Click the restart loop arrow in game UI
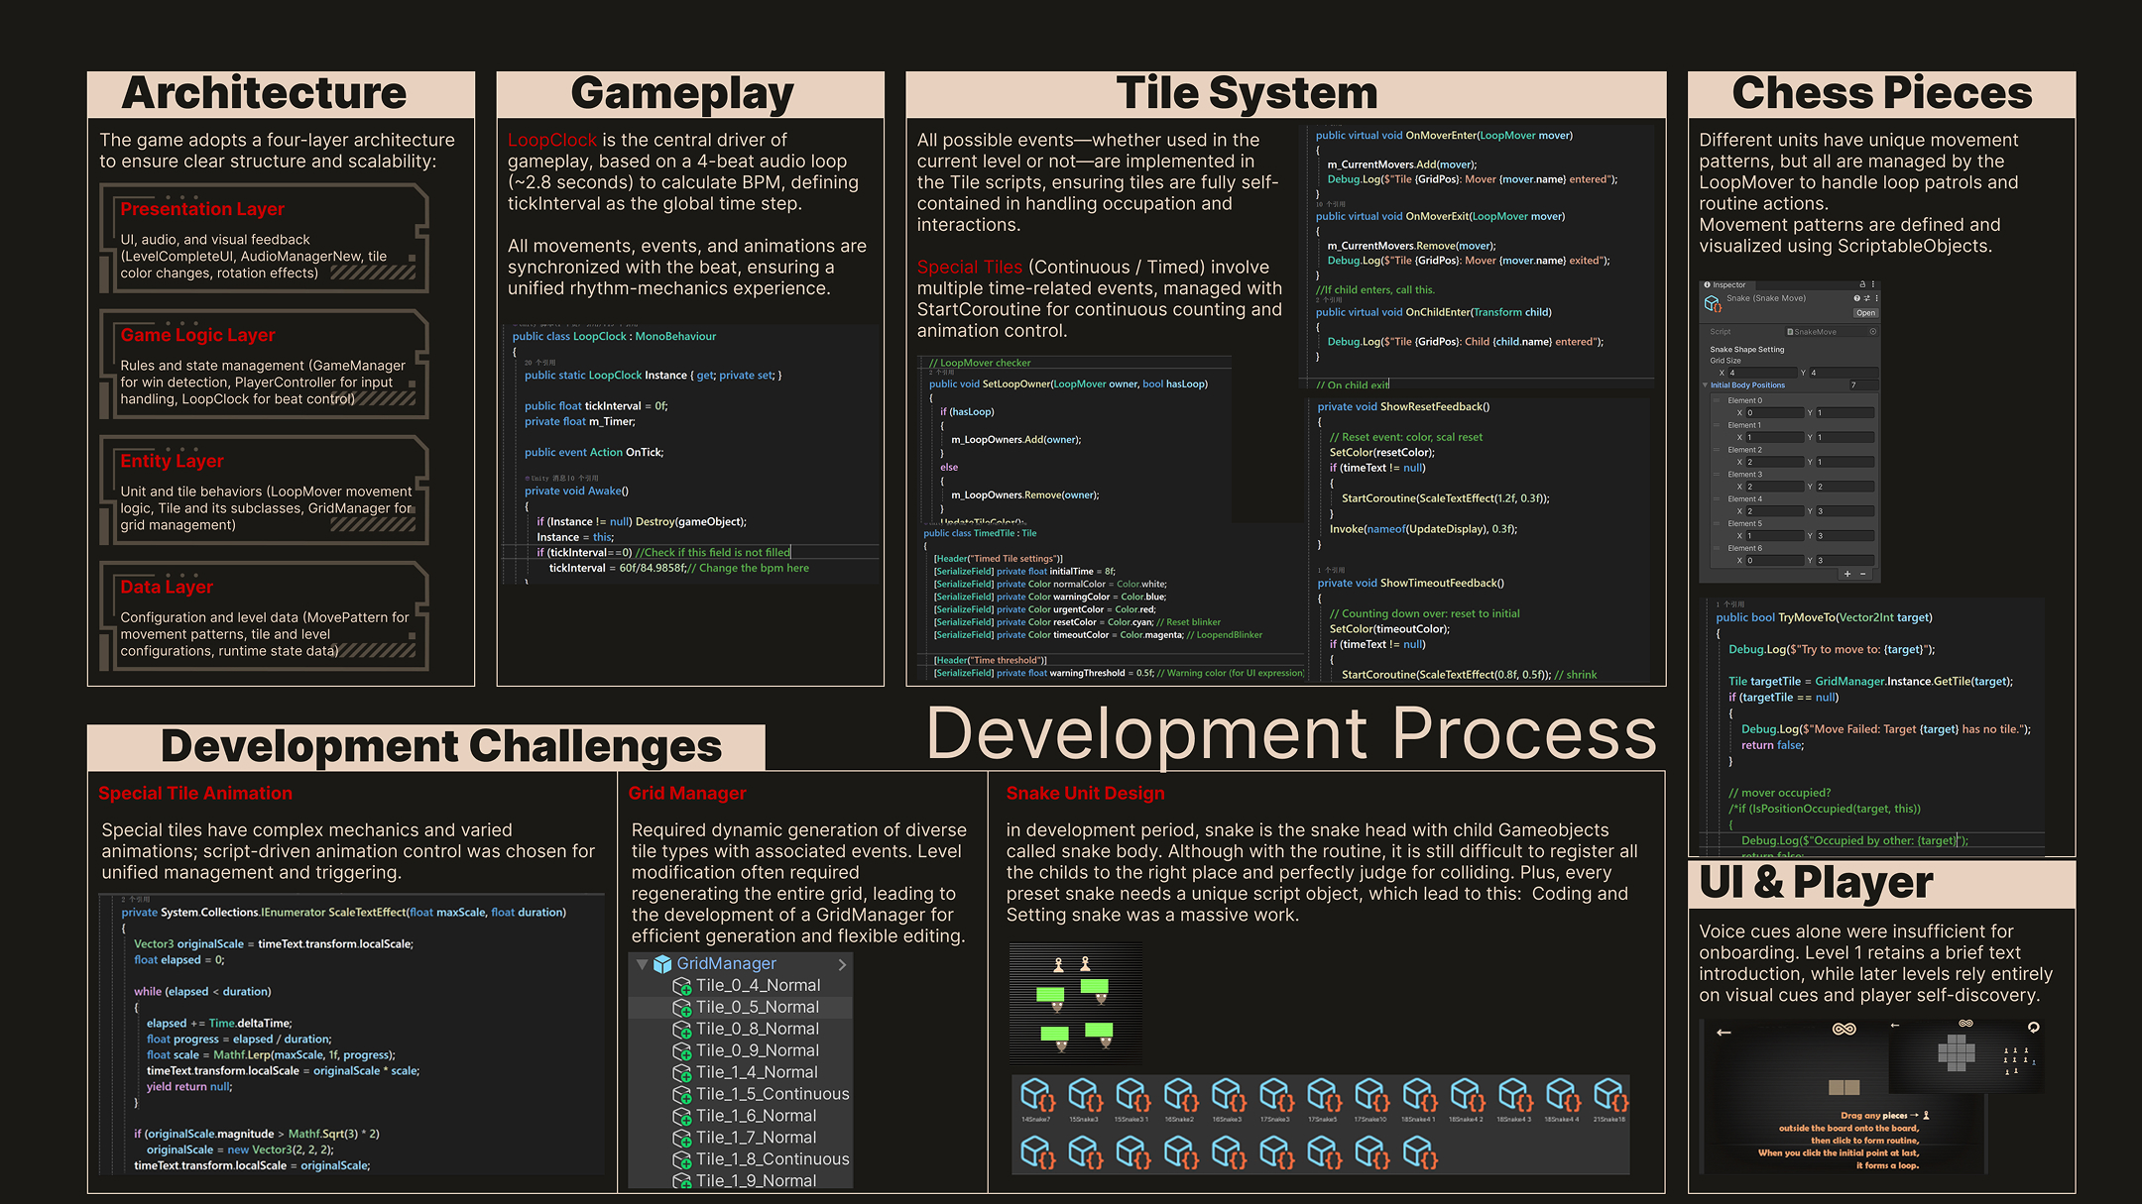The image size is (2142, 1204). point(2034,1027)
